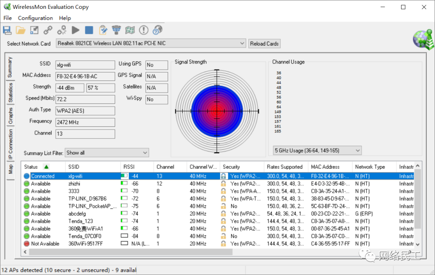Switch to the Graphs side tab
This screenshot has width=435, height=275.
point(10,116)
